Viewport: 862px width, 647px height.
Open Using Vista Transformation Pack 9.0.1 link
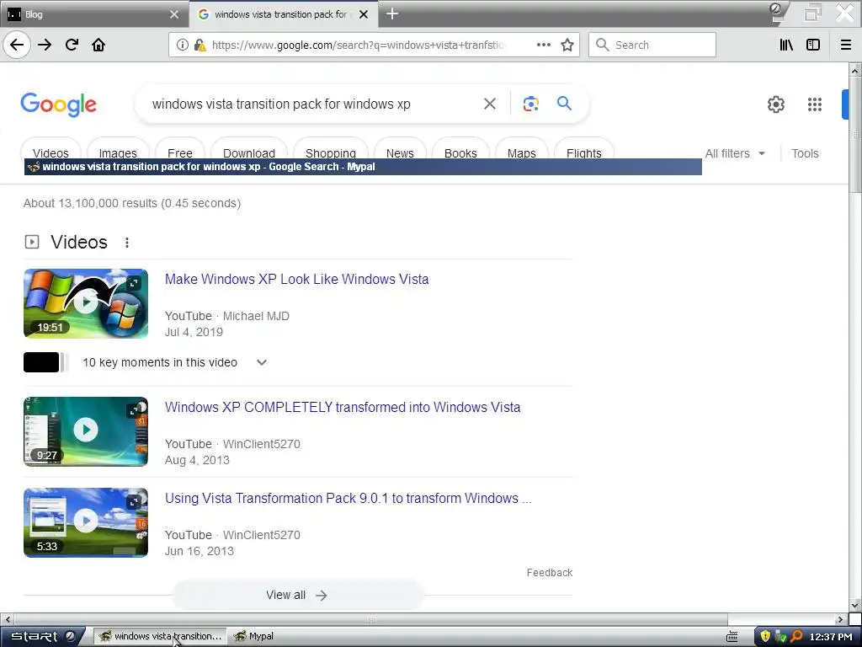(x=348, y=498)
